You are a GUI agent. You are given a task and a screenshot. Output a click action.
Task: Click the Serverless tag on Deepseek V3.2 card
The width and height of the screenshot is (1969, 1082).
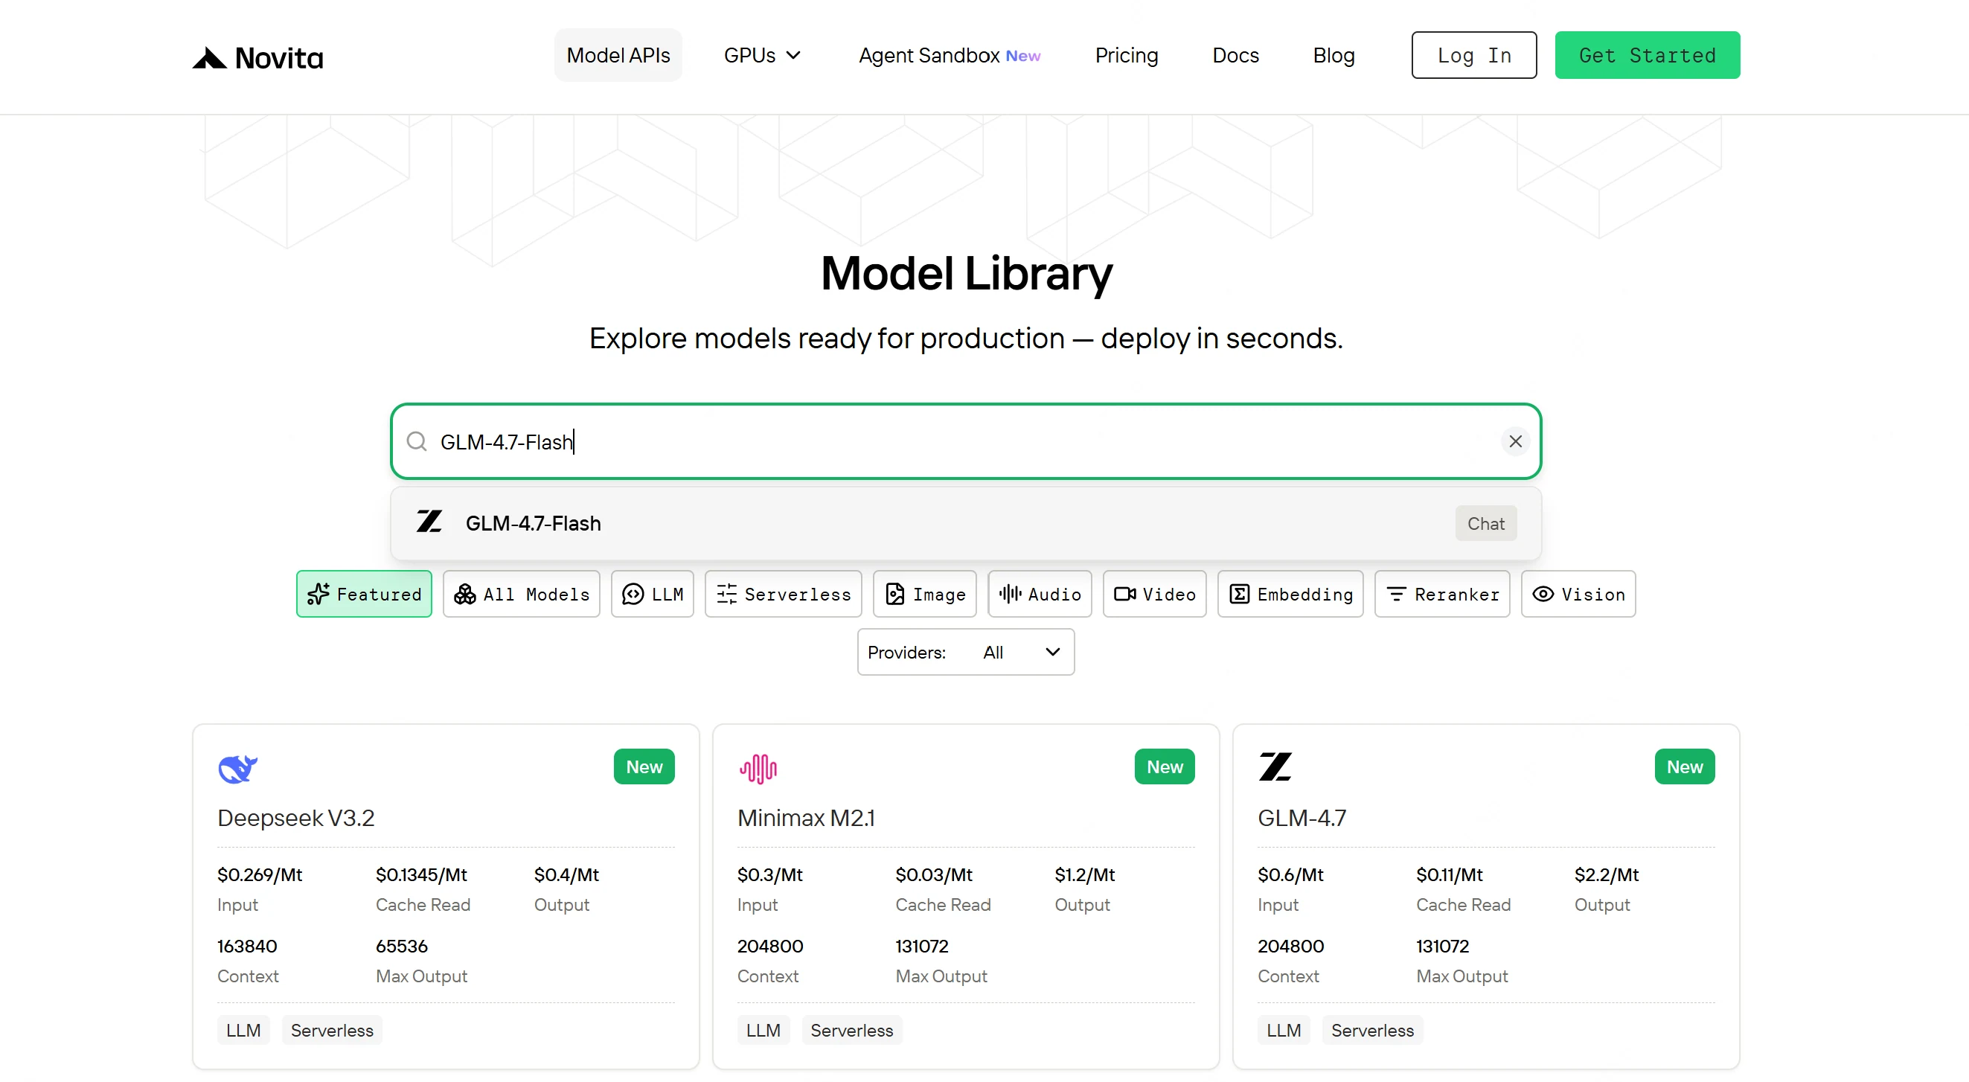click(x=332, y=1030)
